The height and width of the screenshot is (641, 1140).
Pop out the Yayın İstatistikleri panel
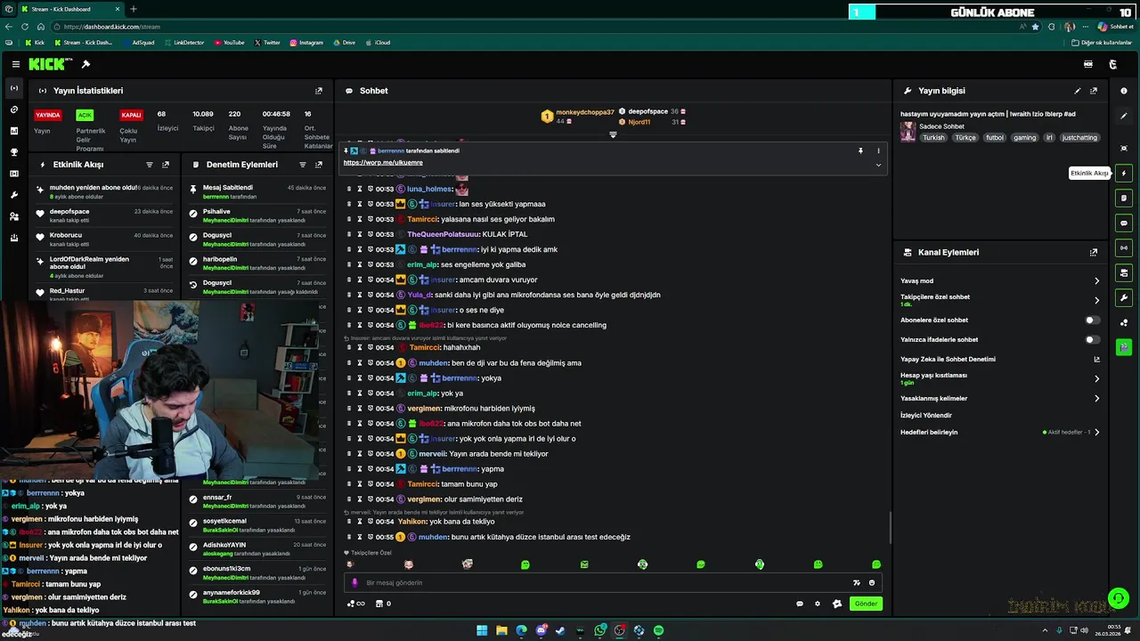point(319,91)
